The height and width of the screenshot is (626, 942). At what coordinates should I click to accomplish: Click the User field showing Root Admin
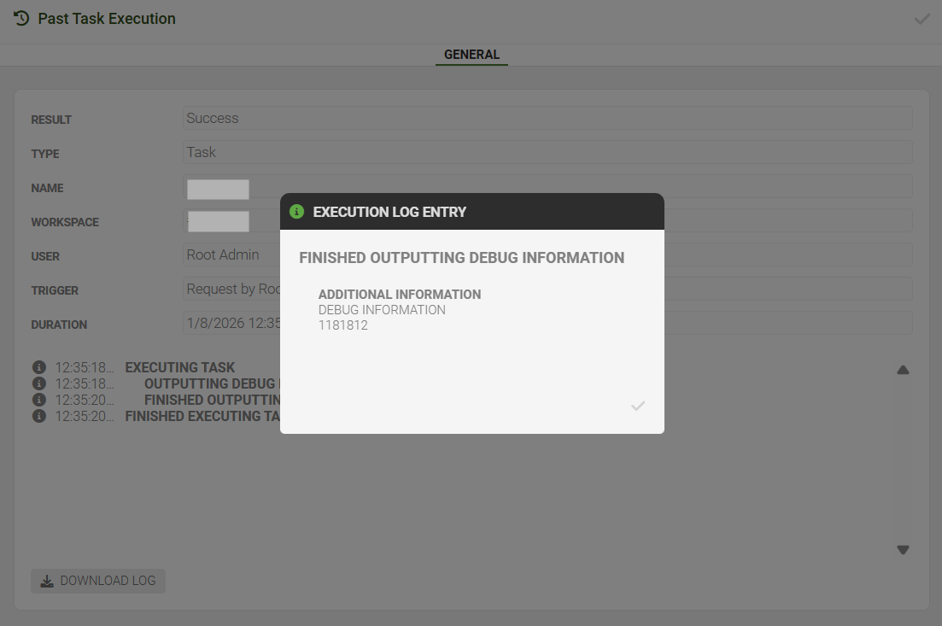[x=231, y=254]
